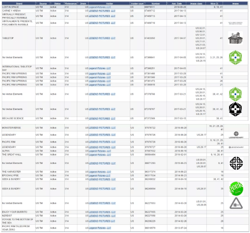The width and height of the screenshot is (250, 233).
Task: Select THE HARVESTER brand cell
Action: point(19,172)
